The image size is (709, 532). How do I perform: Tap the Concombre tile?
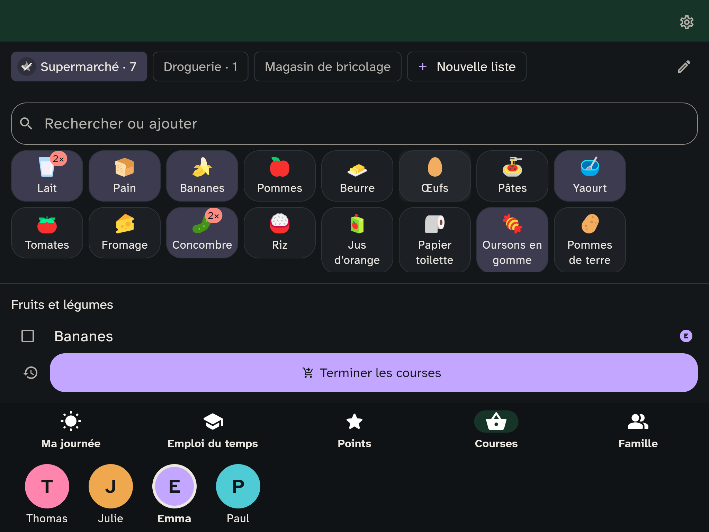202,232
